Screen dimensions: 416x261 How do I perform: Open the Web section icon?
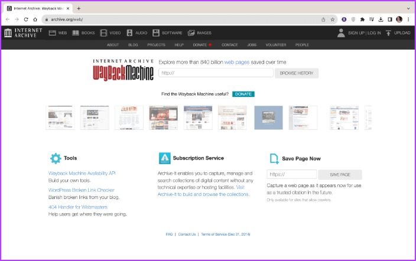[52, 33]
